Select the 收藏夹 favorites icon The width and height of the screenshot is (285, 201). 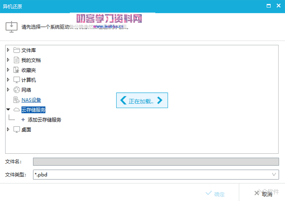(16, 70)
